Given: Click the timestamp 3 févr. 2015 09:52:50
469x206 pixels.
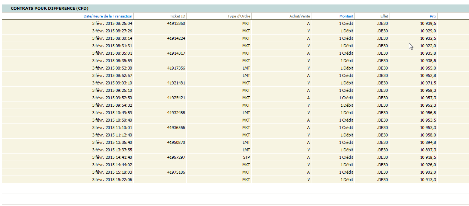Looking at the screenshot, I should point(112,98).
